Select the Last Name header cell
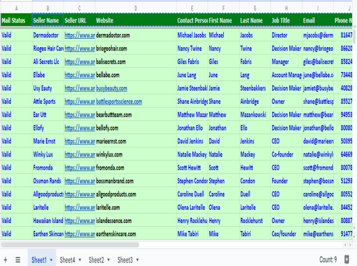 coord(255,21)
